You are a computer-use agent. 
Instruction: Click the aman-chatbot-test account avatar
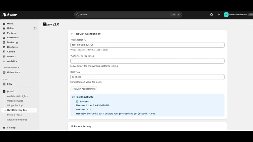click(226, 15)
